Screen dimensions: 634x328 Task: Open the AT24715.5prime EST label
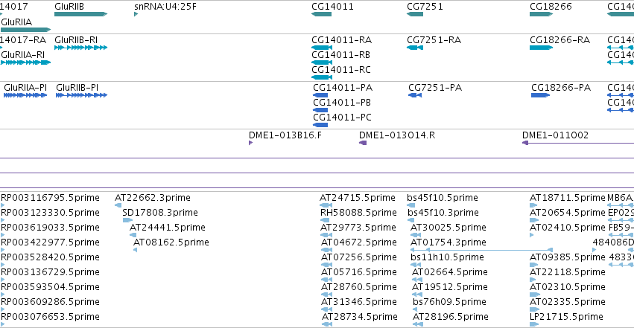[358, 198]
